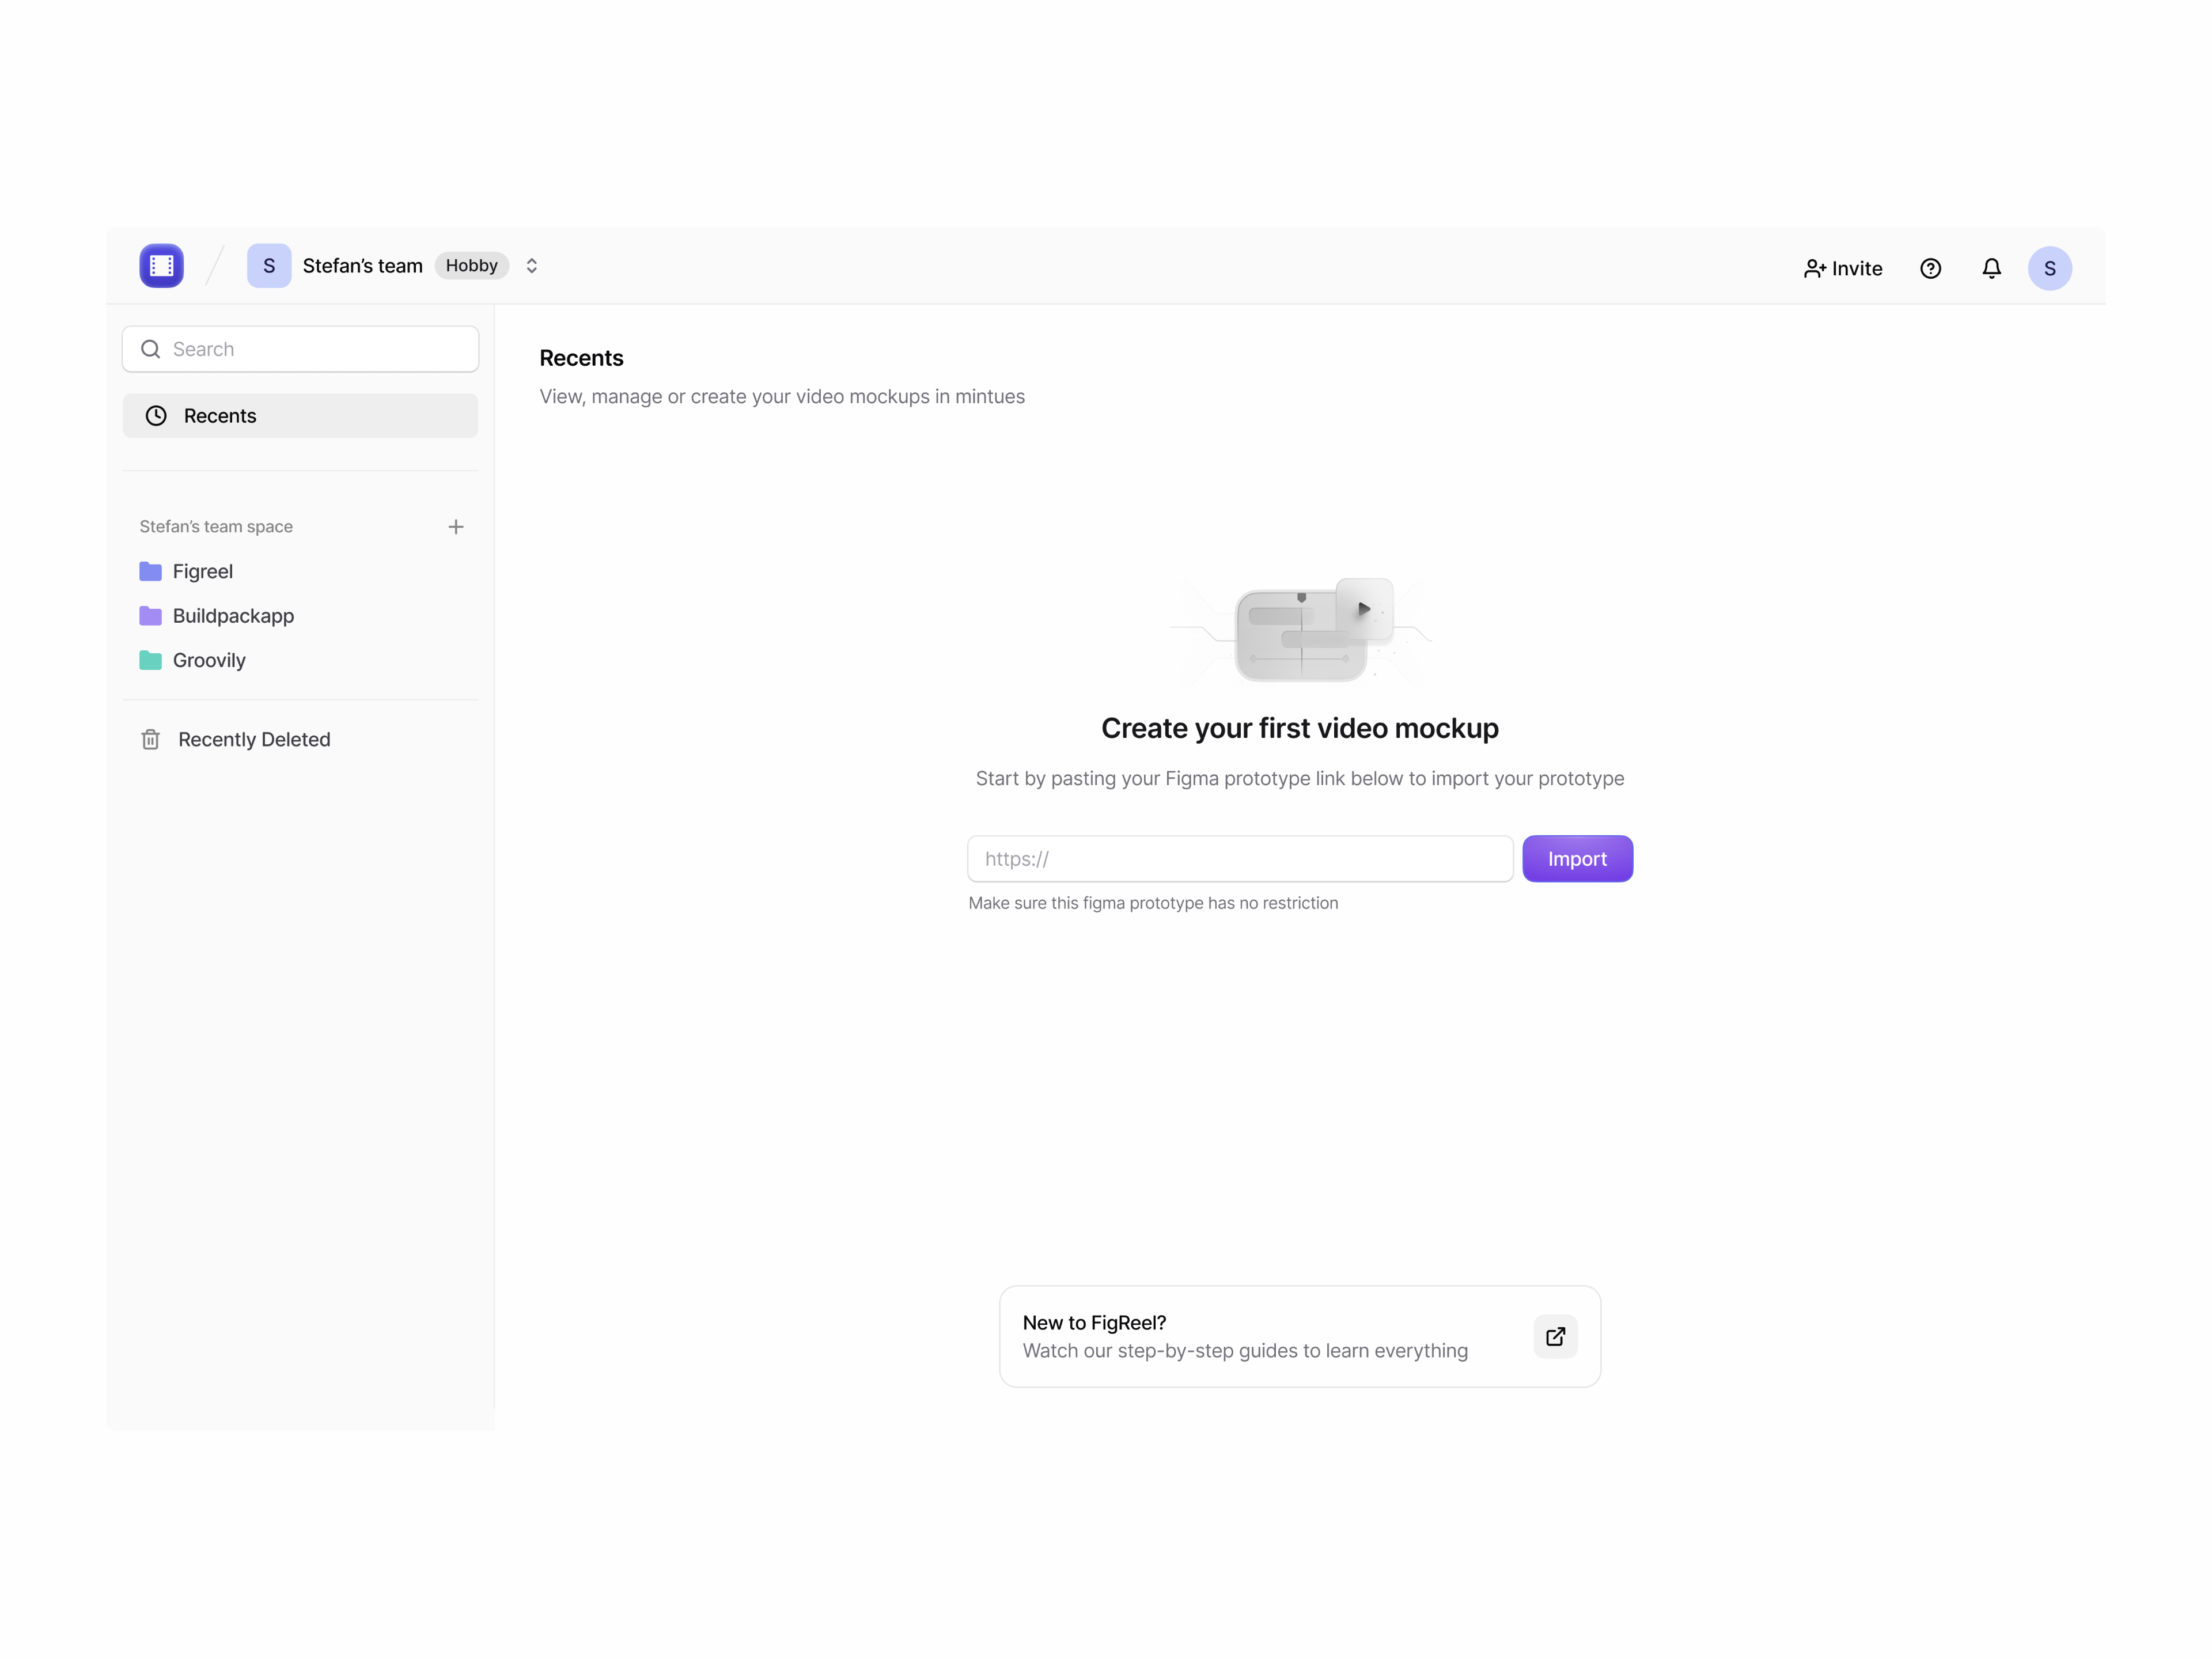2212x1659 pixels.
Task: Open your profile avatar menu
Action: coord(2051,268)
